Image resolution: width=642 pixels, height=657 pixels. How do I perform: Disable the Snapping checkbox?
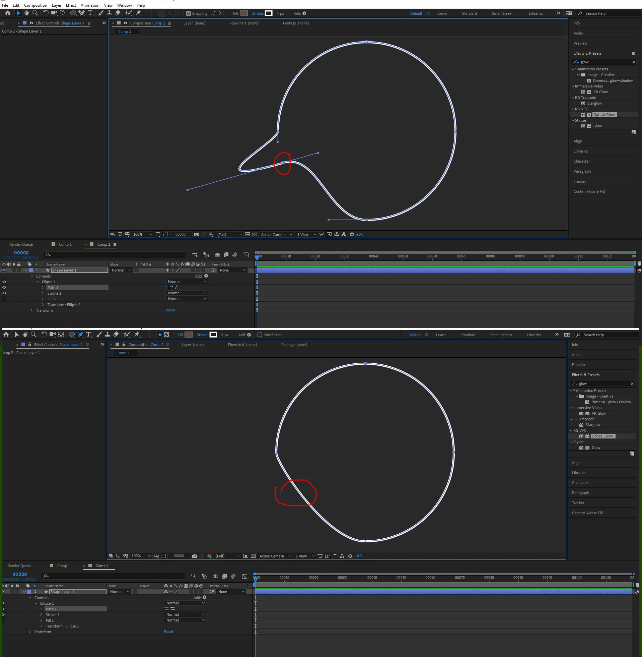(x=189, y=13)
